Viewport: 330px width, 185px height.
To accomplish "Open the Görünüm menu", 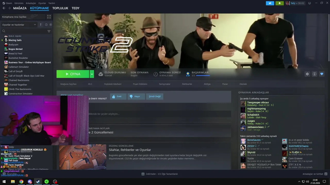I will (x=19, y=3).
